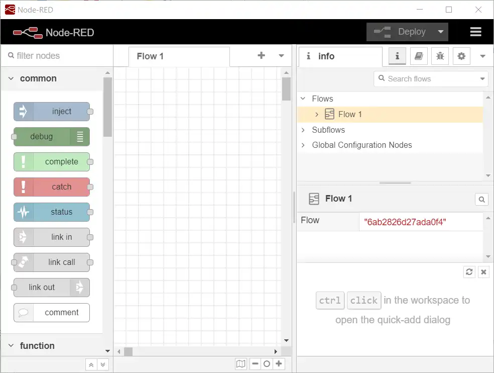Screen dimensions: 494x373
Task: Click the palette scroll-down arrow
Action: point(107,351)
